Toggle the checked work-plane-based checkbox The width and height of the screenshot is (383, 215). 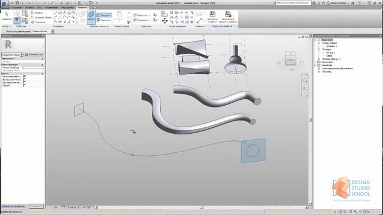[x=25, y=76]
